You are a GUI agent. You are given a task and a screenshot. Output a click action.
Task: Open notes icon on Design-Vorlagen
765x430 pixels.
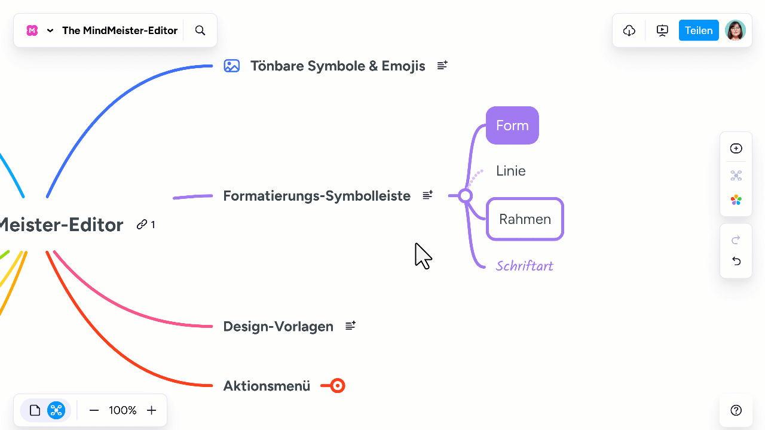pos(351,325)
